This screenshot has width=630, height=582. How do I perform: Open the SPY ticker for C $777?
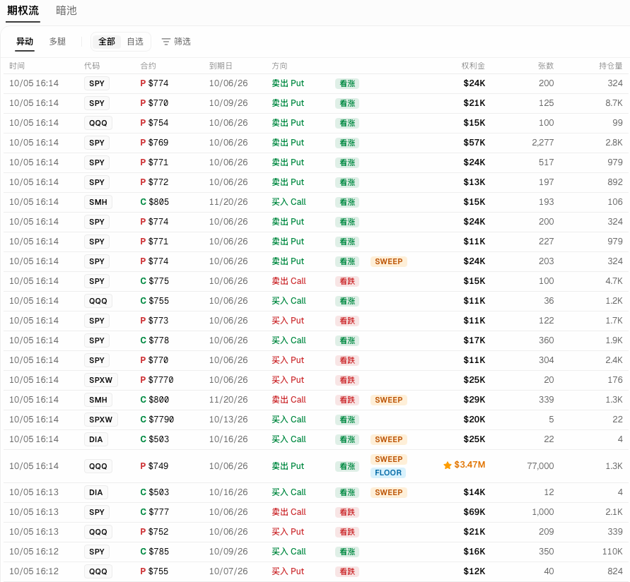pyautogui.click(x=97, y=512)
